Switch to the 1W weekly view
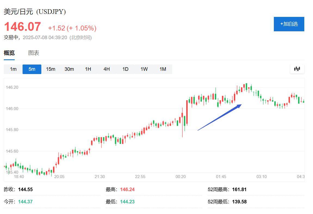The image size is (313, 214). click(x=144, y=69)
